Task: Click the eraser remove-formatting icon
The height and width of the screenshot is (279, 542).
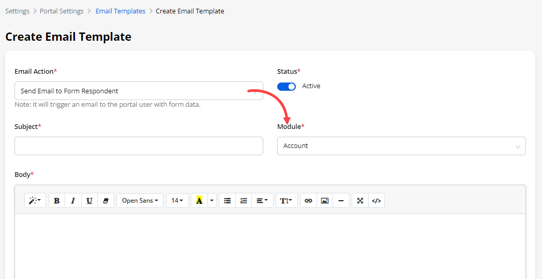Action: tap(106, 201)
